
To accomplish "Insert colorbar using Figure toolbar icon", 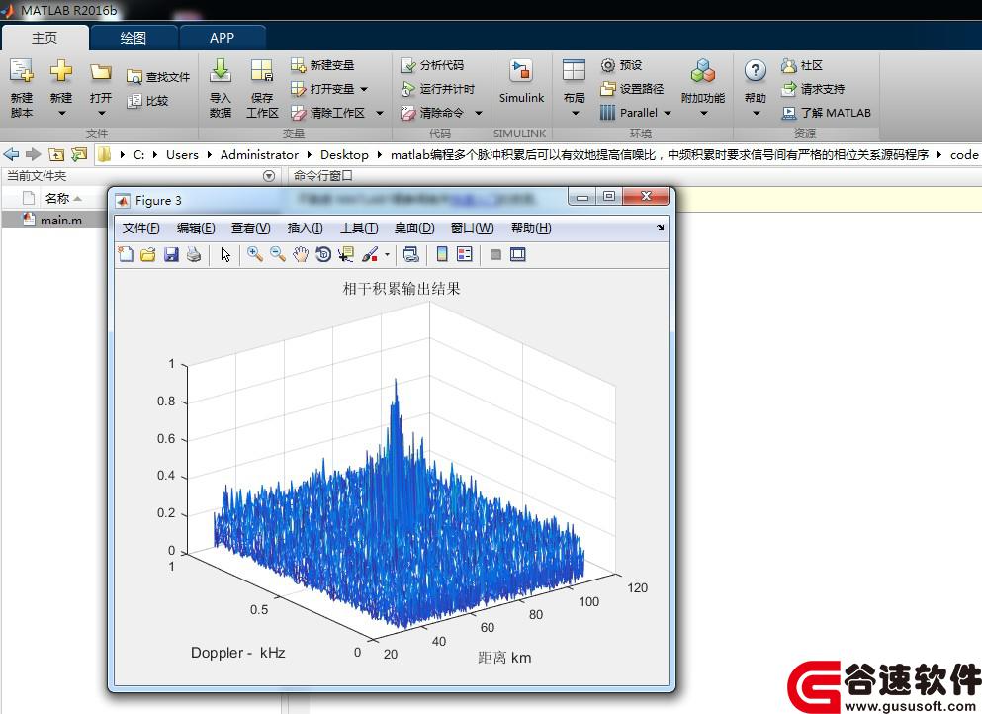I will (442, 254).
